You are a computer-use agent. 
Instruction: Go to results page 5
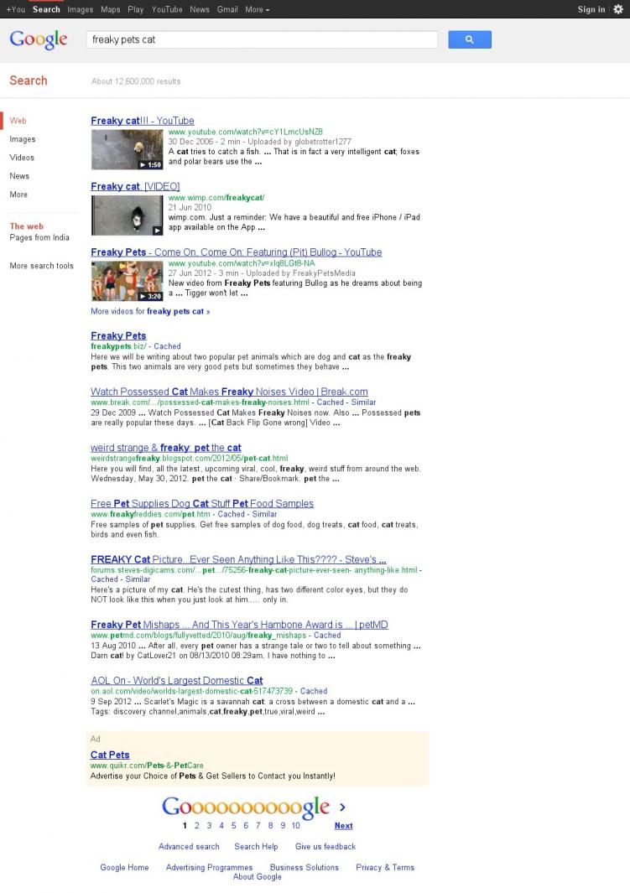(x=233, y=826)
